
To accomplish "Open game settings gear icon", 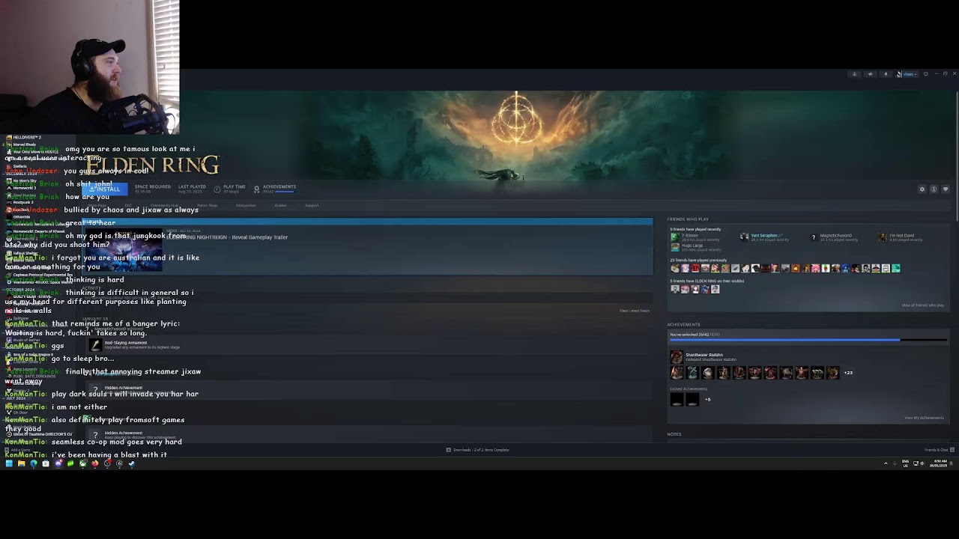I will [922, 189].
